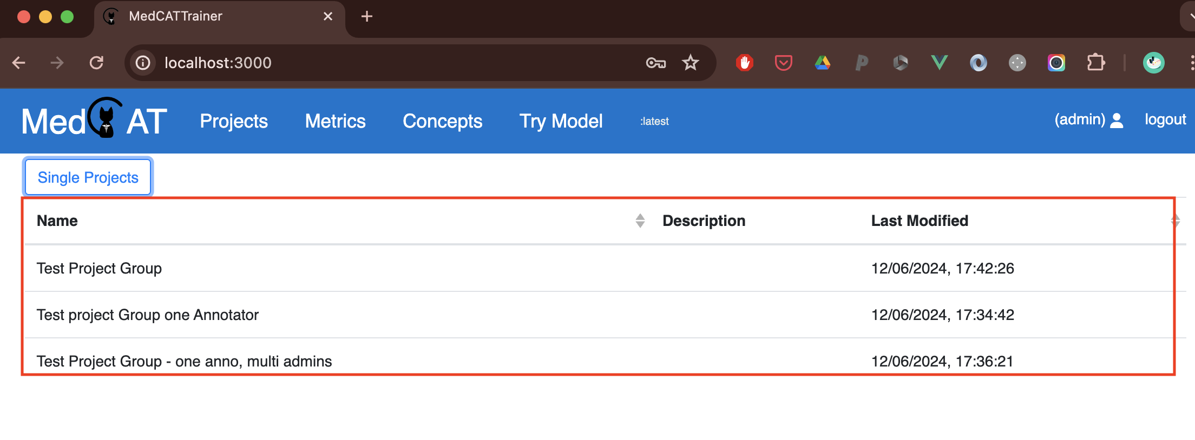Open the Google Drive extension icon
1195x440 pixels.
click(x=823, y=63)
